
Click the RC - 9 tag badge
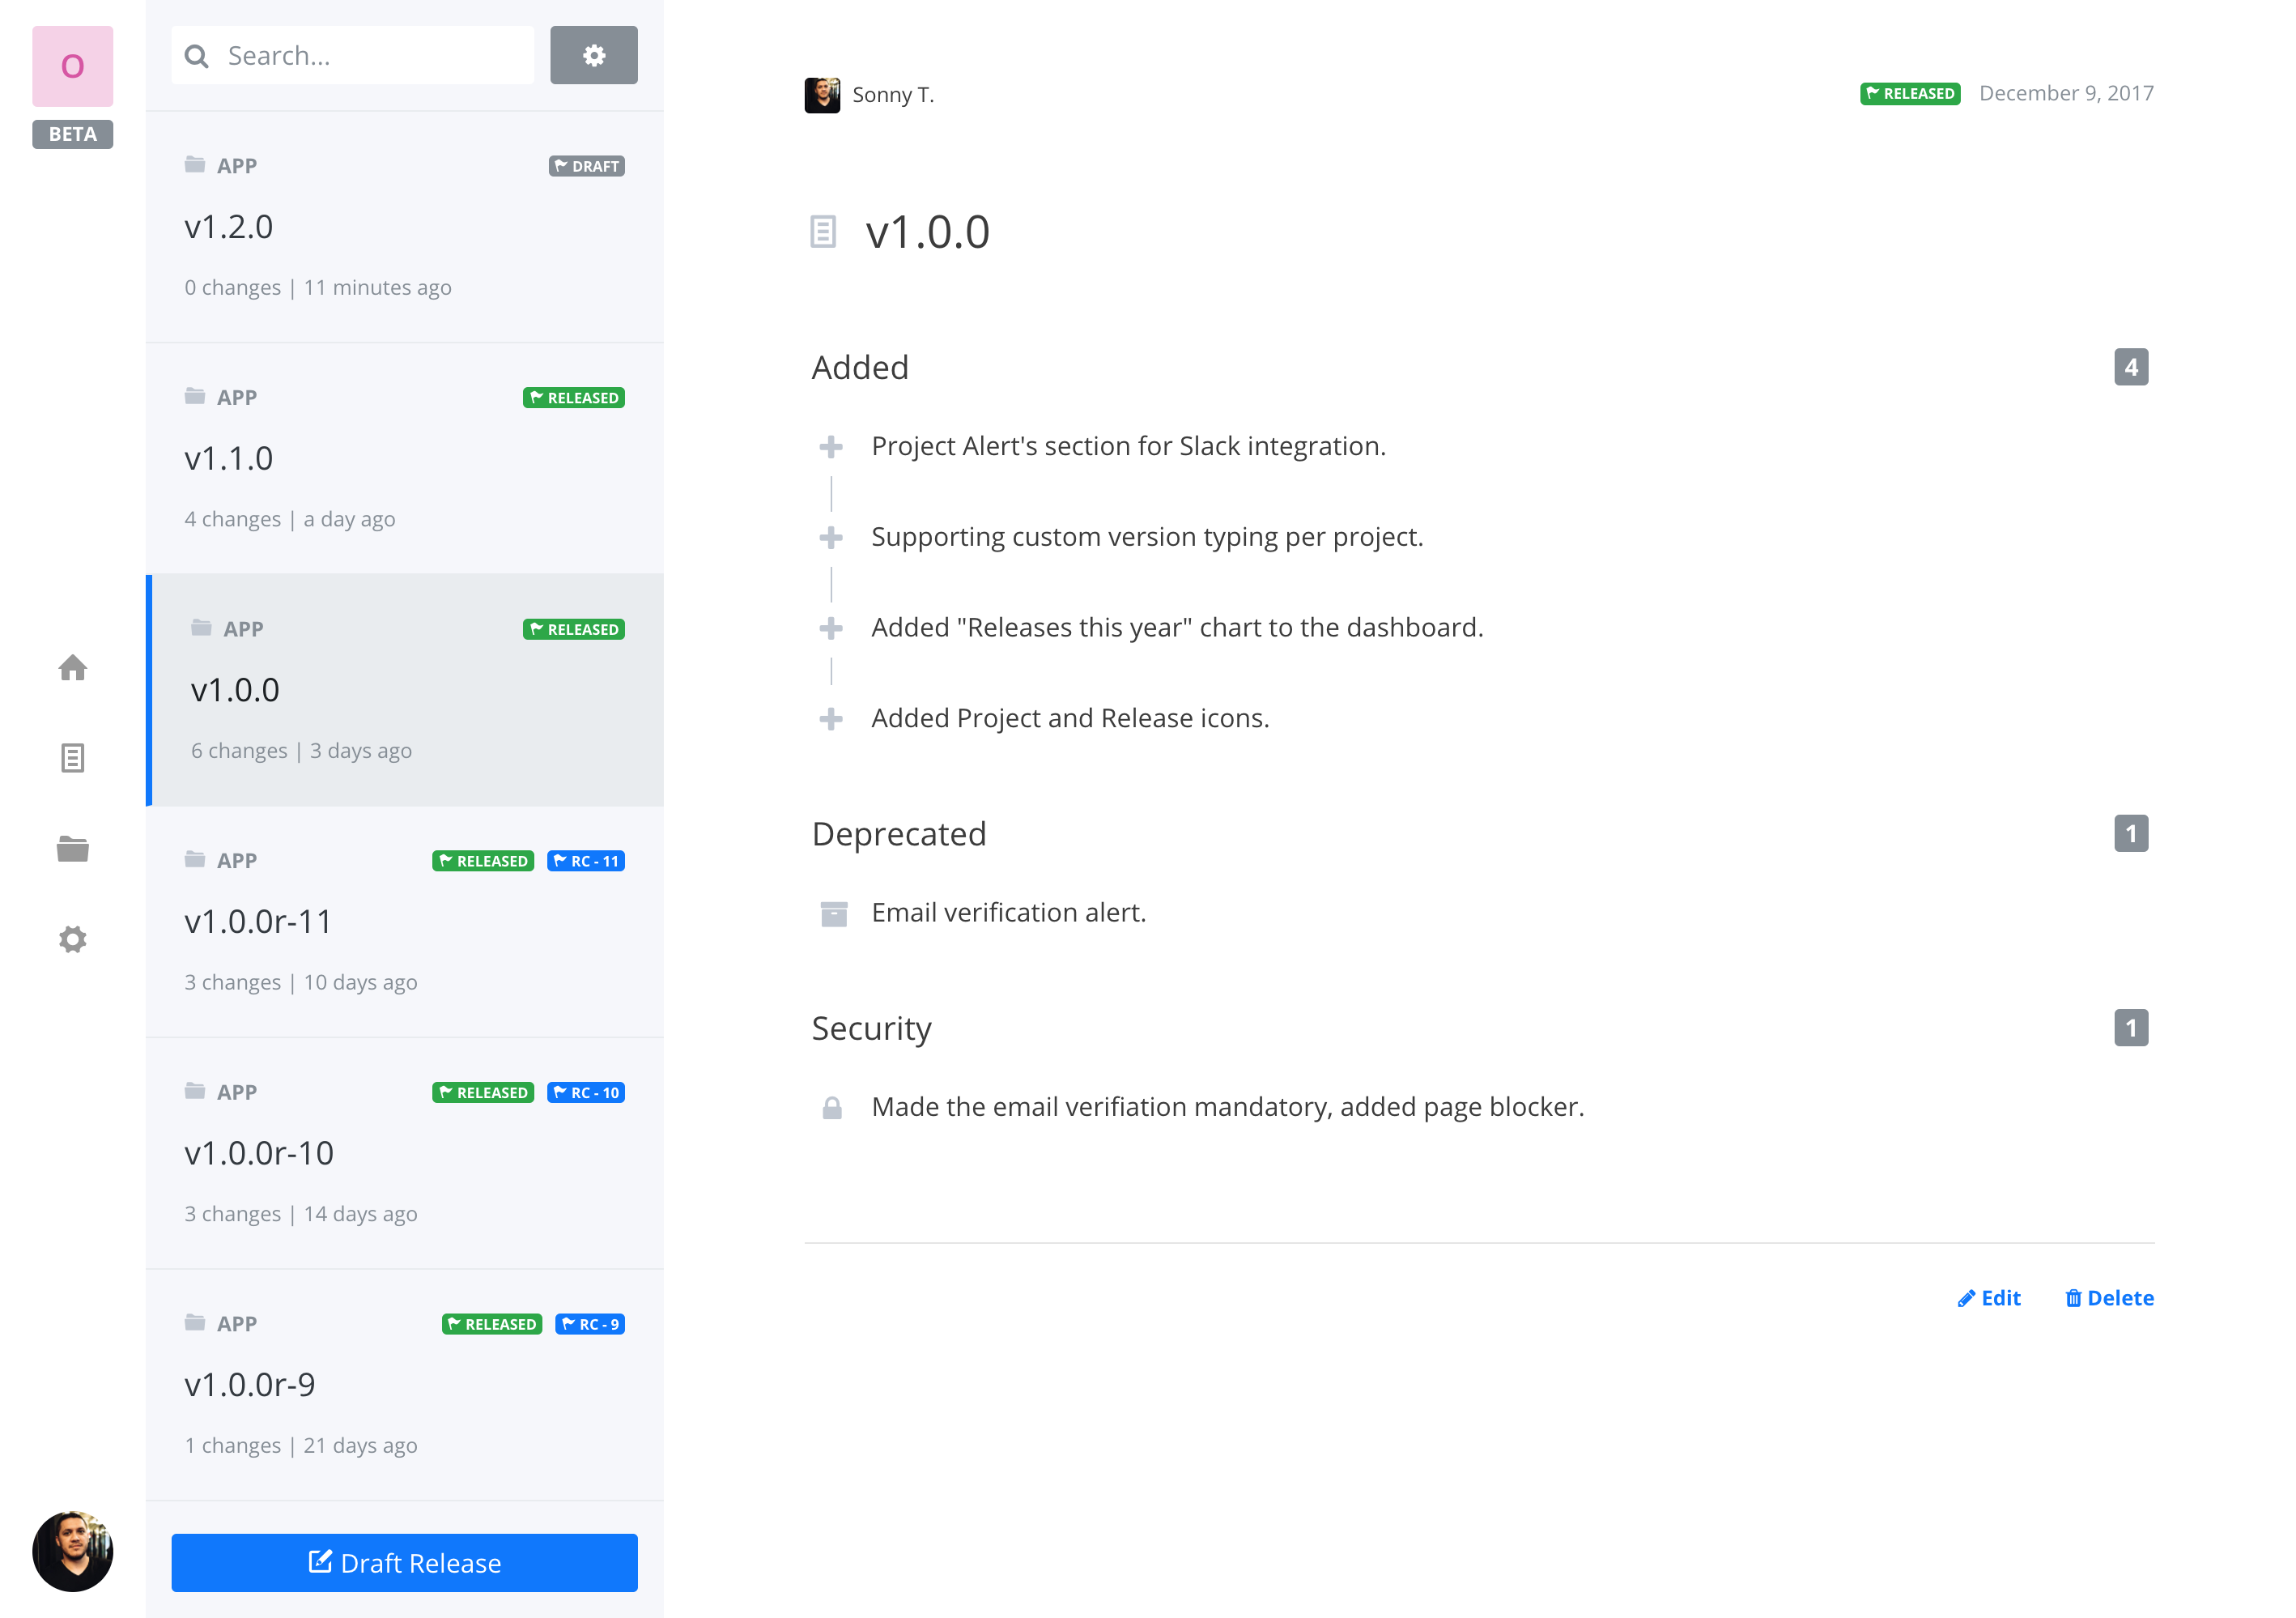point(589,1324)
